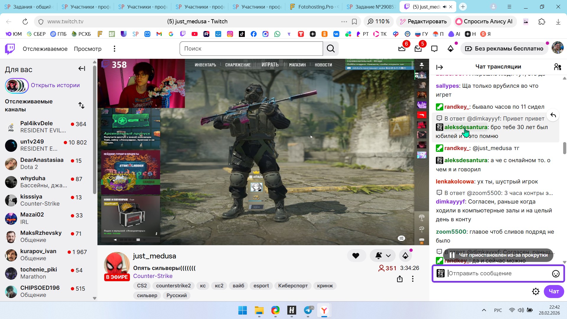Click the share stream icon
Viewport: 567px width, 319px height.
tap(400, 279)
